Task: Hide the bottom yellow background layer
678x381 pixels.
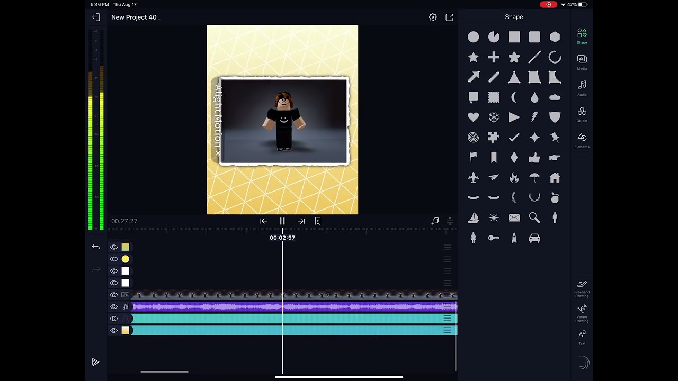Action: pos(113,330)
